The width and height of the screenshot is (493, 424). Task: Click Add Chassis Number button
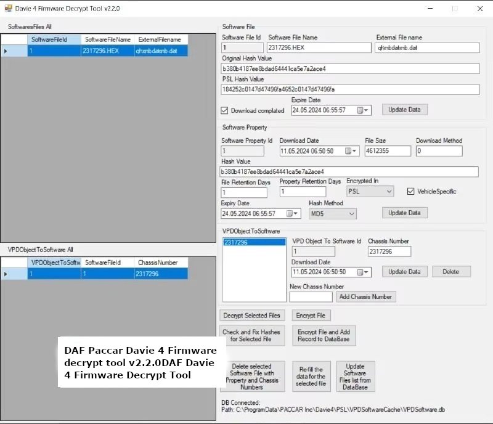click(366, 296)
